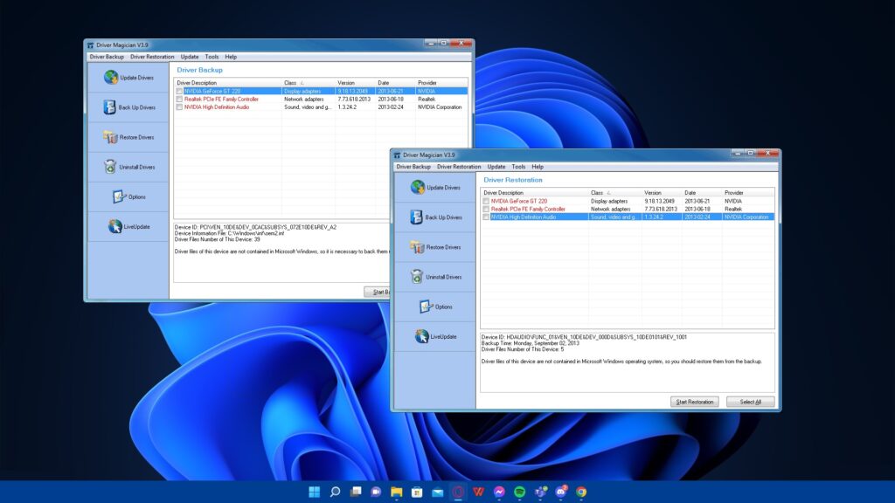
Task: Click the Date column header in the Driver Backup window
Action: pyautogui.click(x=395, y=83)
